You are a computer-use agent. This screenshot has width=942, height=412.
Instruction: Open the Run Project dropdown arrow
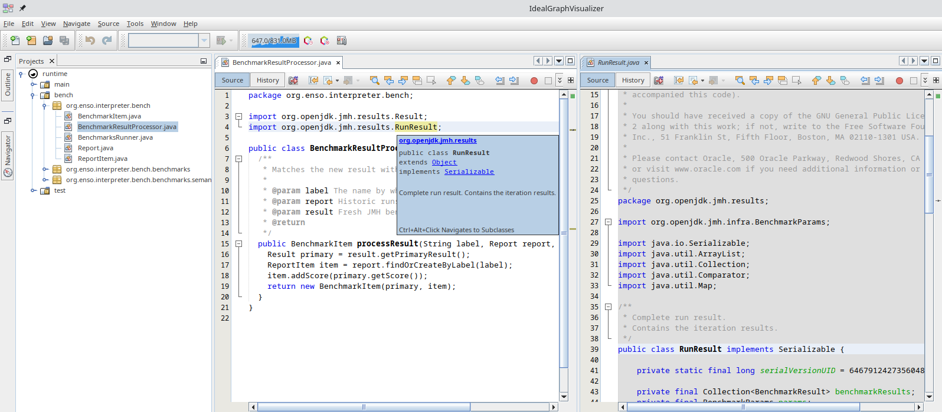coord(231,40)
